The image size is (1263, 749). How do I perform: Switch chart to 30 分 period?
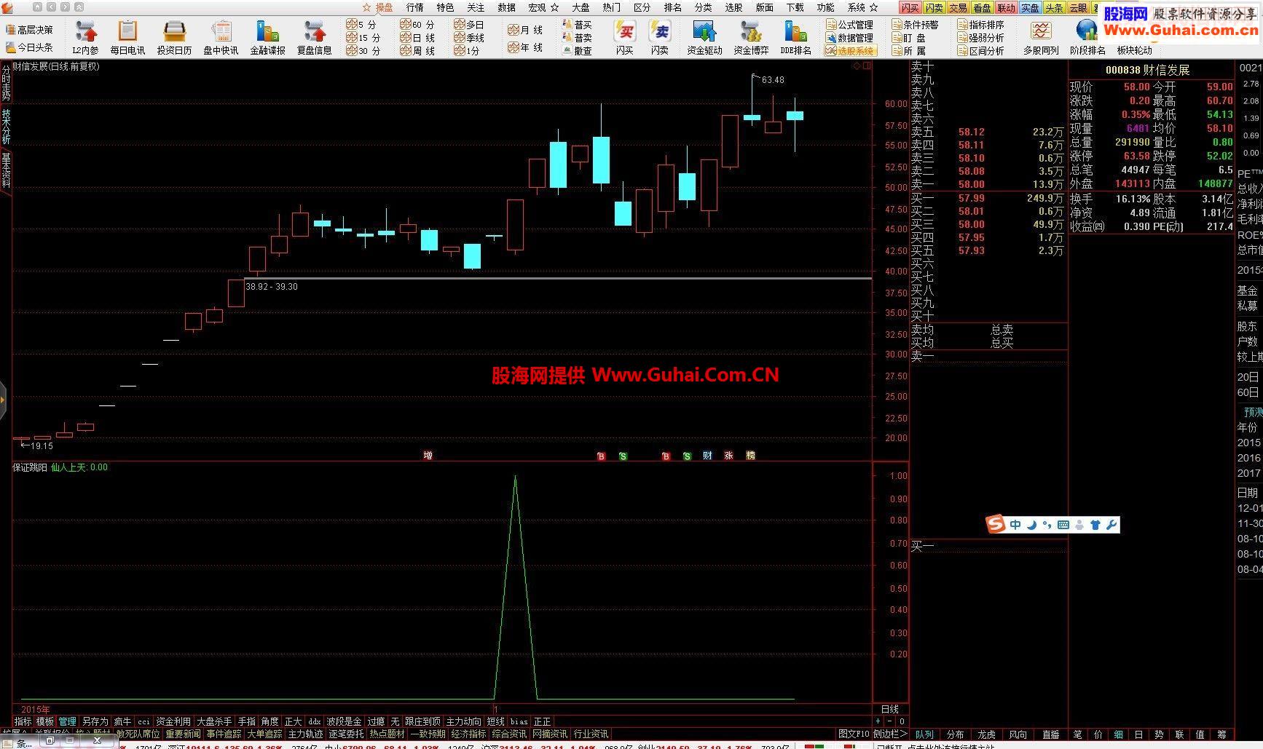(x=363, y=51)
